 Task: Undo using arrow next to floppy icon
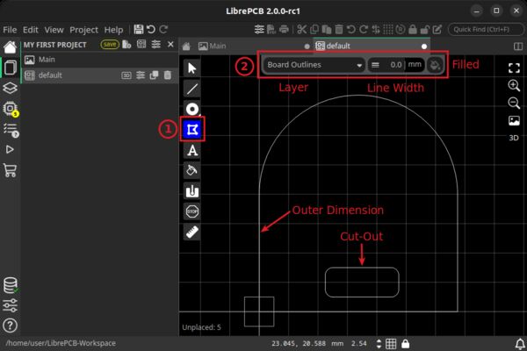point(151,30)
